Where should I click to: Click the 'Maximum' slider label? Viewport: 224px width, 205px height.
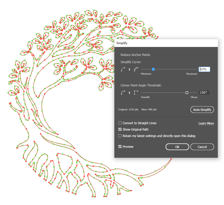coord(191,74)
